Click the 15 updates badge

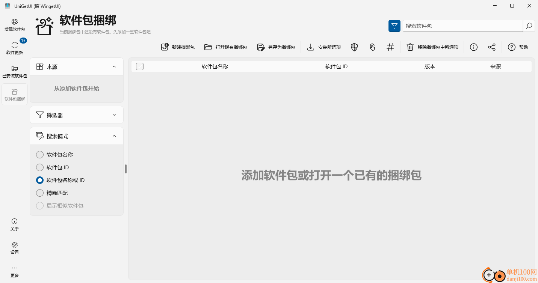23,41
